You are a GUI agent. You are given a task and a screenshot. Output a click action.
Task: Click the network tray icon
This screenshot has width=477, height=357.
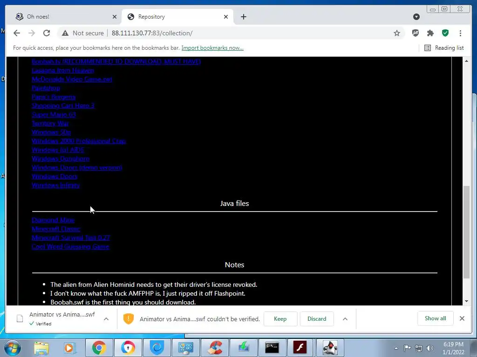[x=419, y=348]
